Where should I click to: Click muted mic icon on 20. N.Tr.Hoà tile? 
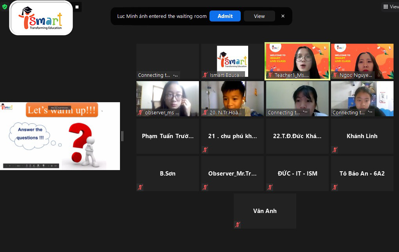coord(205,113)
